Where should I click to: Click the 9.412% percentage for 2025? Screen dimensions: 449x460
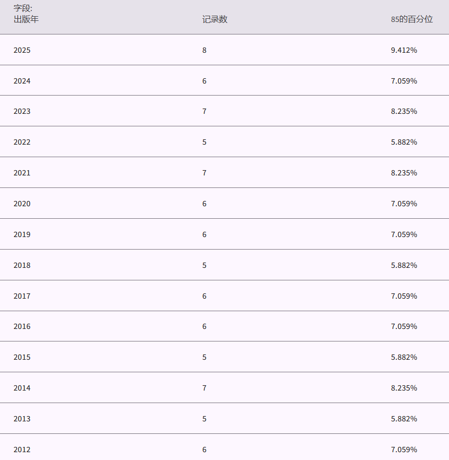tap(404, 50)
